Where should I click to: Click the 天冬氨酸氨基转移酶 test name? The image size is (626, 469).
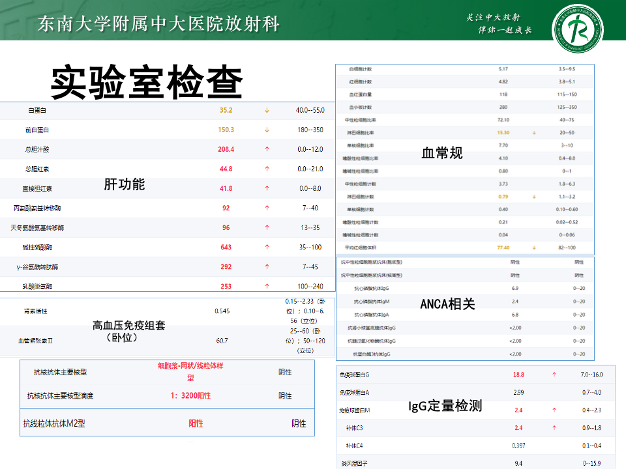tap(37, 228)
